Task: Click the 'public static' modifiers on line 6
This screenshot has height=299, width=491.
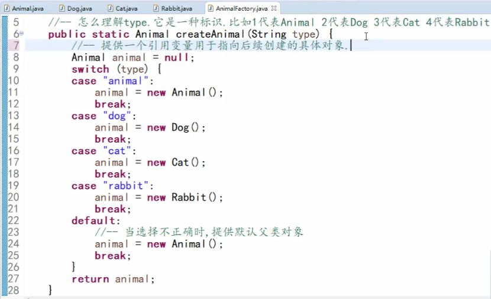Action: [x=89, y=34]
